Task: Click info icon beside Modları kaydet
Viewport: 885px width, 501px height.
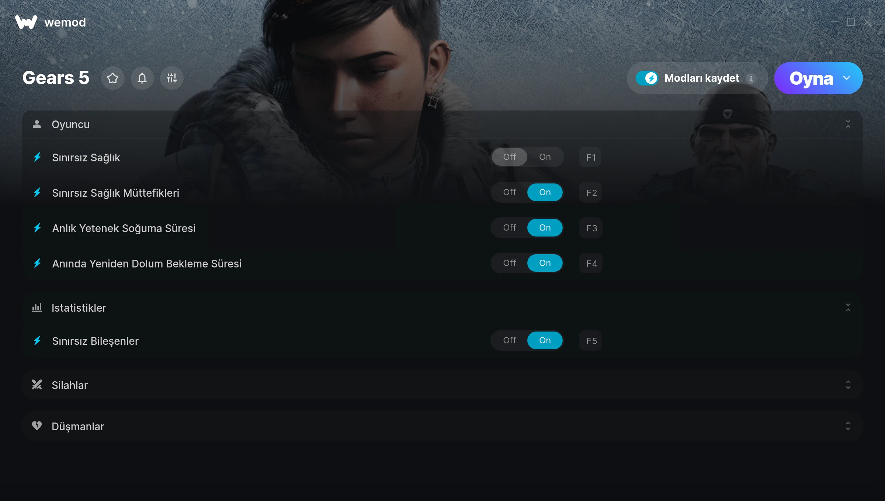Action: coord(751,78)
